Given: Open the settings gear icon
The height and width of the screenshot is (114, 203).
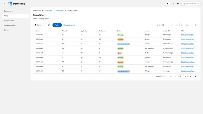Looking at the screenshot, I should point(174,4).
